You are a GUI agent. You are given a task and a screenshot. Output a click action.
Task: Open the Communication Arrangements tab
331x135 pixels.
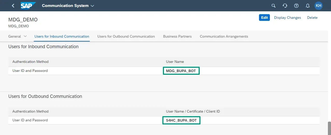[224, 36]
